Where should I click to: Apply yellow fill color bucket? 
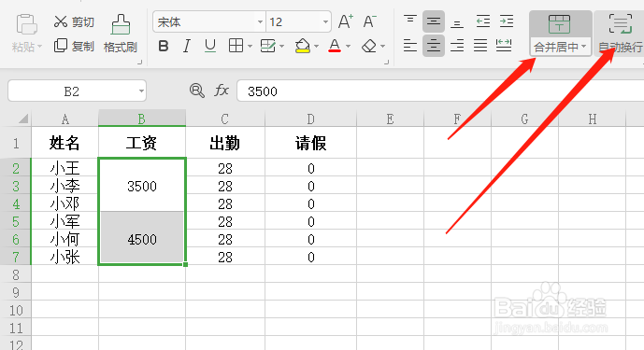pos(303,46)
